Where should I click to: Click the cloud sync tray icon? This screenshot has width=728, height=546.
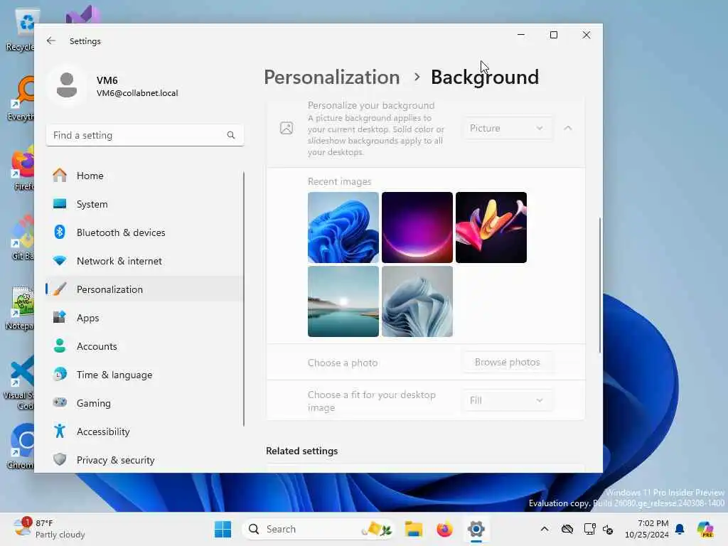tap(567, 529)
